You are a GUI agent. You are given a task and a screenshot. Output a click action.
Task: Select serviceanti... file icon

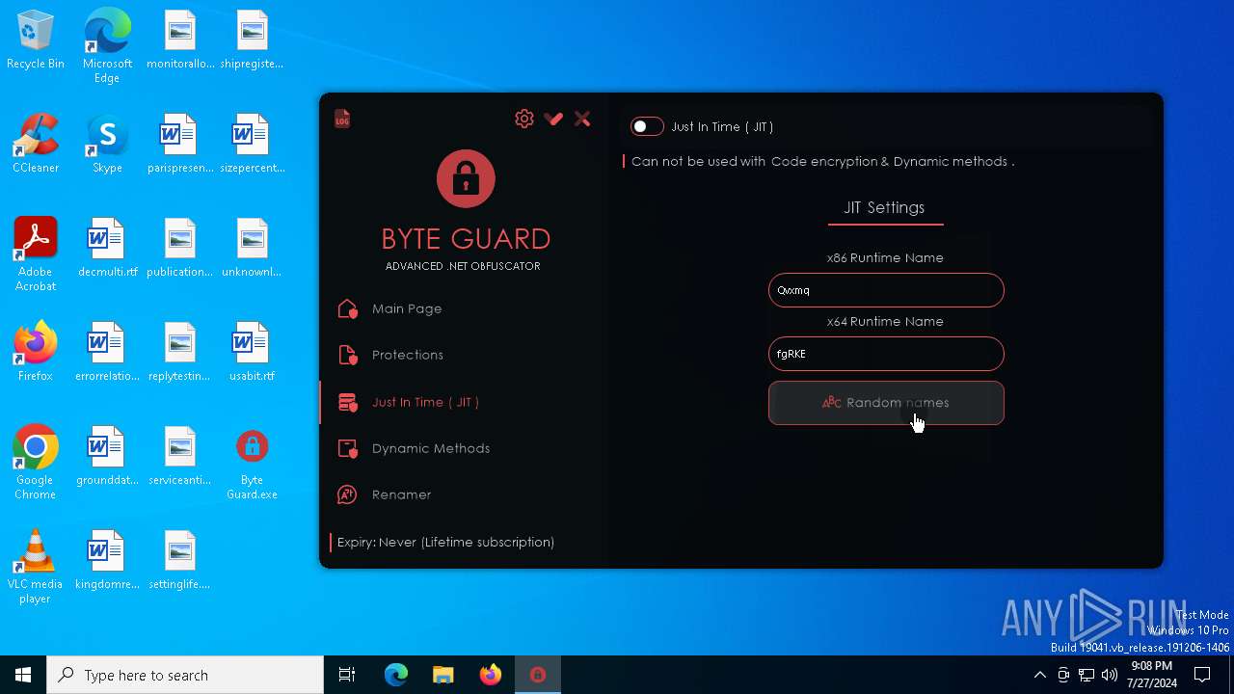pos(180,457)
